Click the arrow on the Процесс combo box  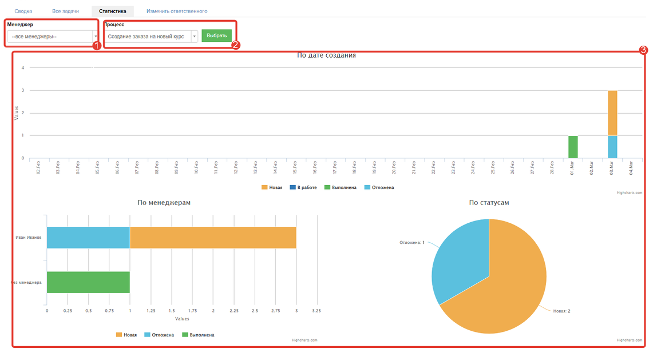(x=195, y=36)
